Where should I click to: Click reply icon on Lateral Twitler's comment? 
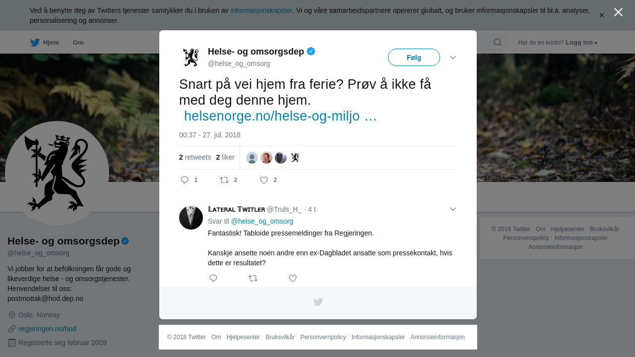point(213,278)
